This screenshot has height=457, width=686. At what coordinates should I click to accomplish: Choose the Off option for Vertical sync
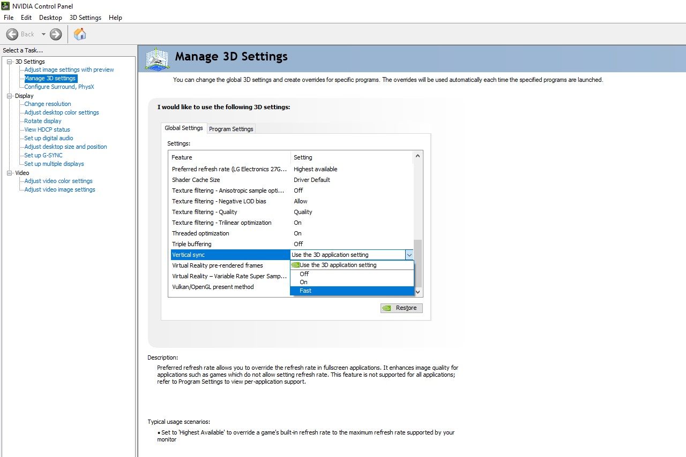click(x=352, y=274)
